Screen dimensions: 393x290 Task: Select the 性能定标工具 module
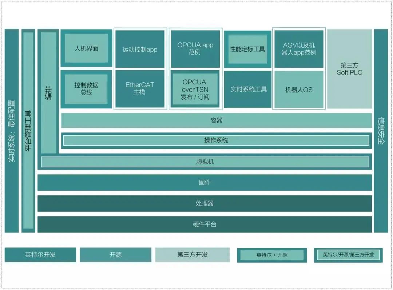pyautogui.click(x=247, y=48)
